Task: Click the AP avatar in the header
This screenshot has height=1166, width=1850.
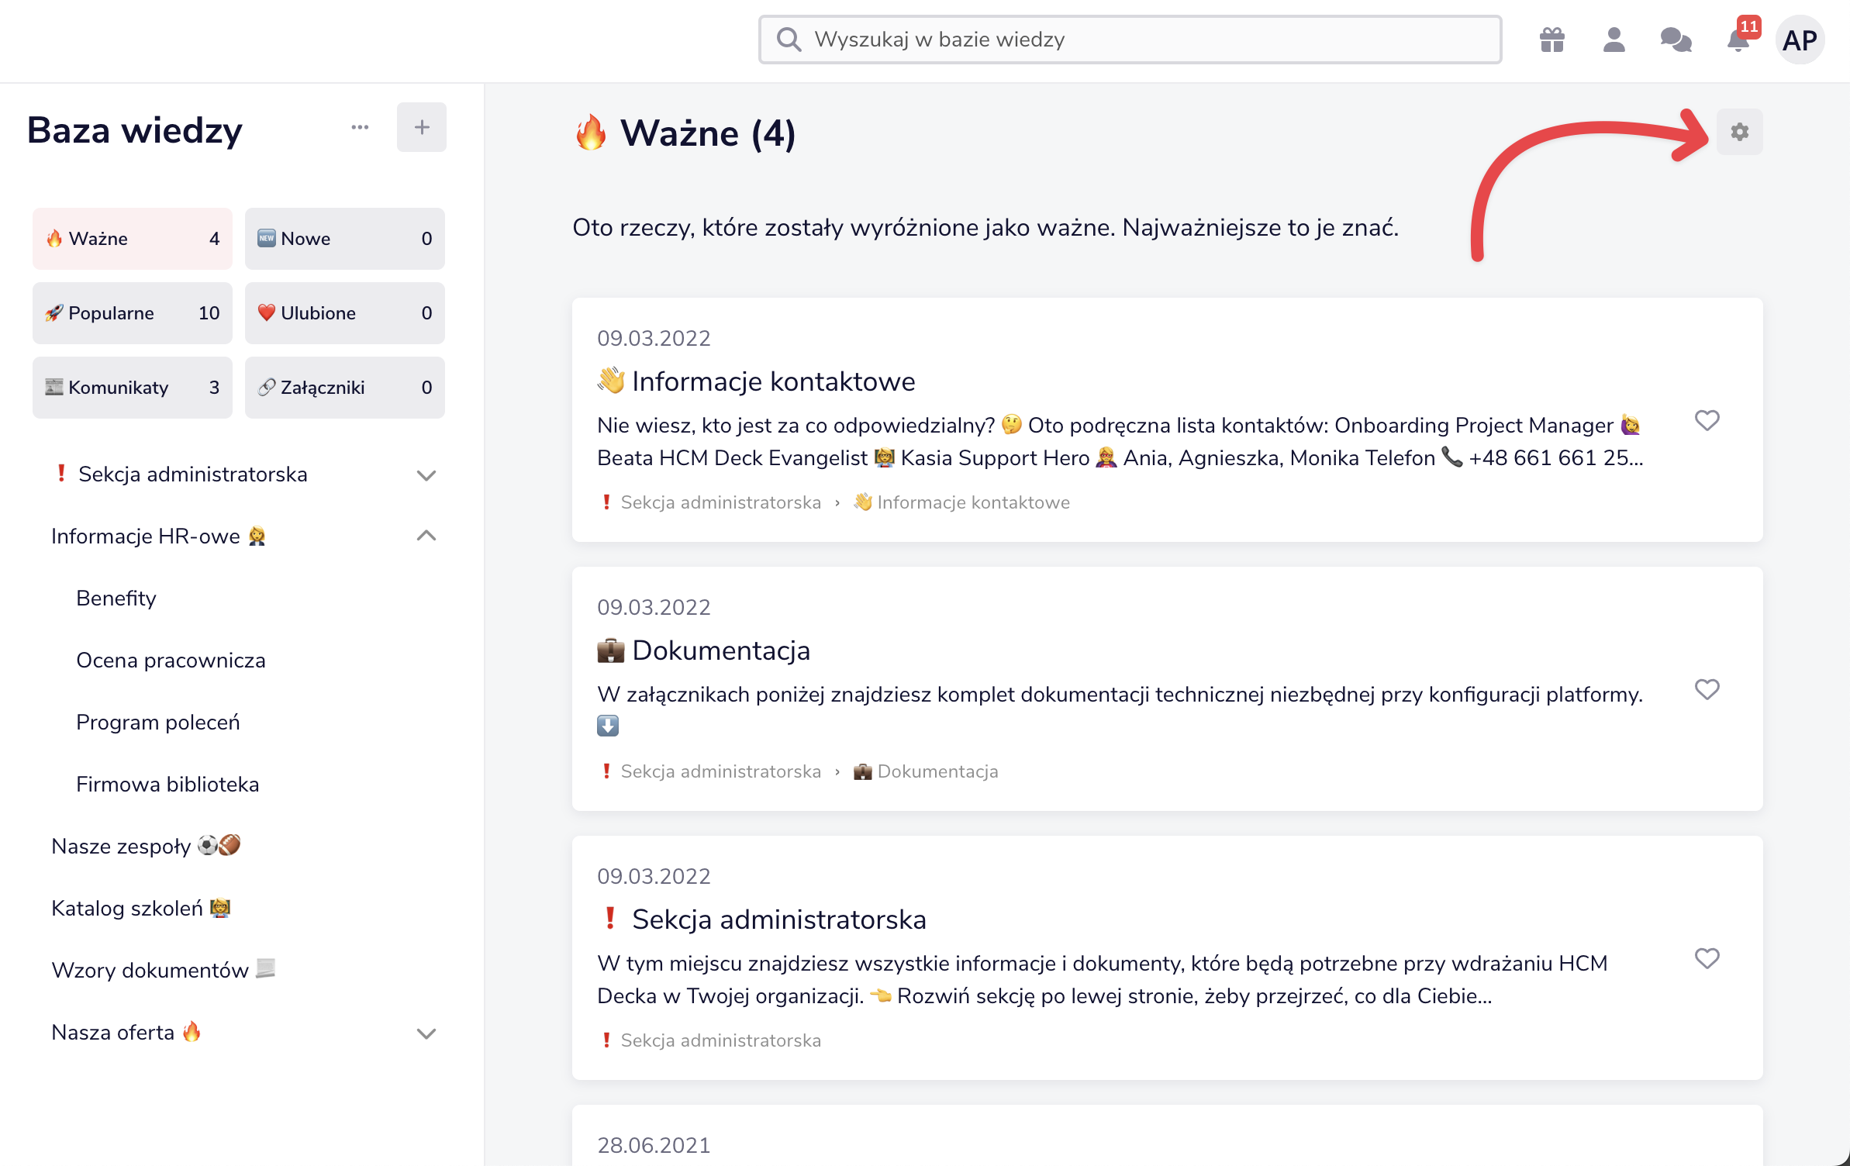Action: pos(1800,40)
